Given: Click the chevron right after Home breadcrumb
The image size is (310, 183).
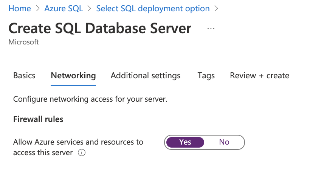Looking at the screenshot, I should click(38, 8).
